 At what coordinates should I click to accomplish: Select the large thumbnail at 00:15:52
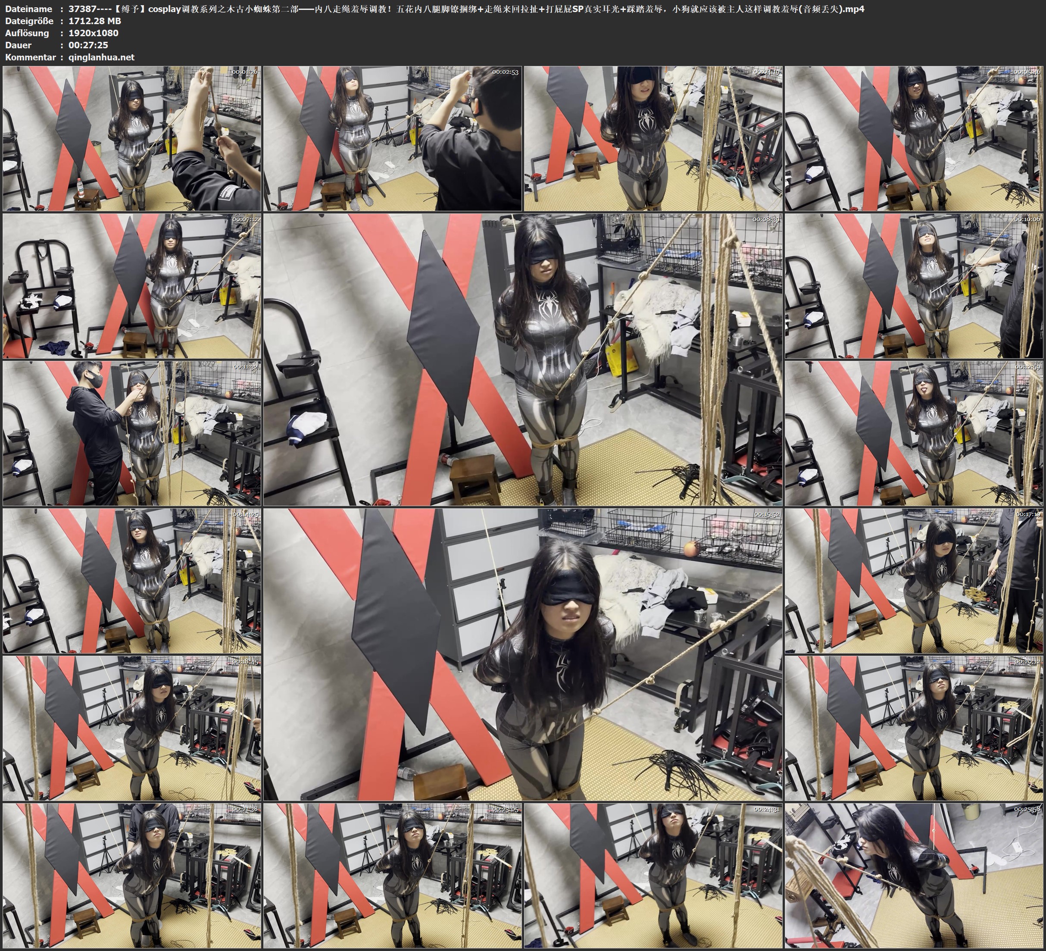523,654
